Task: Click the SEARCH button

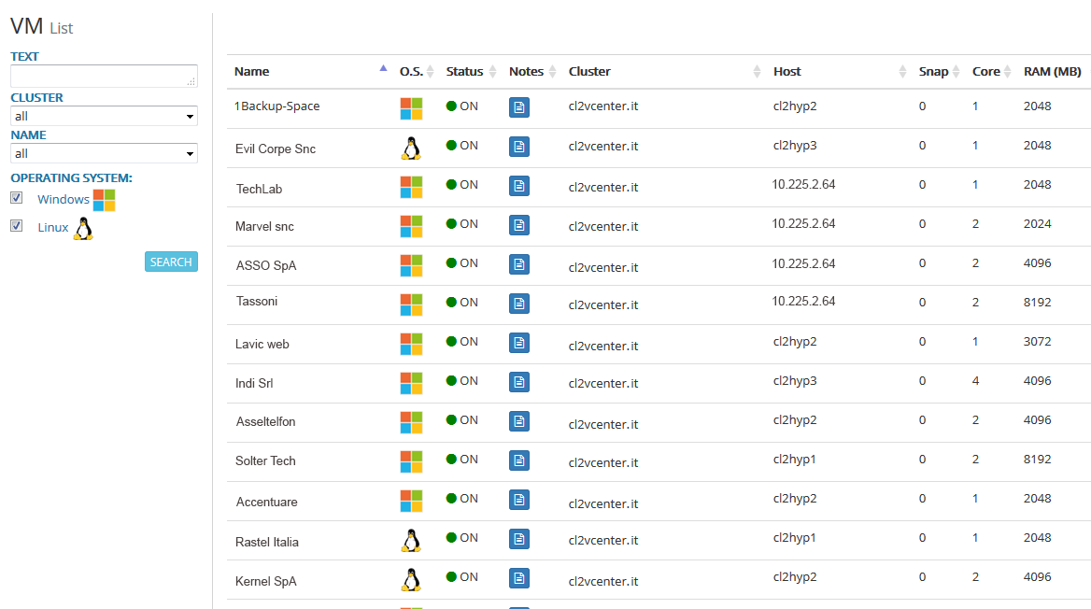Action: click(171, 262)
